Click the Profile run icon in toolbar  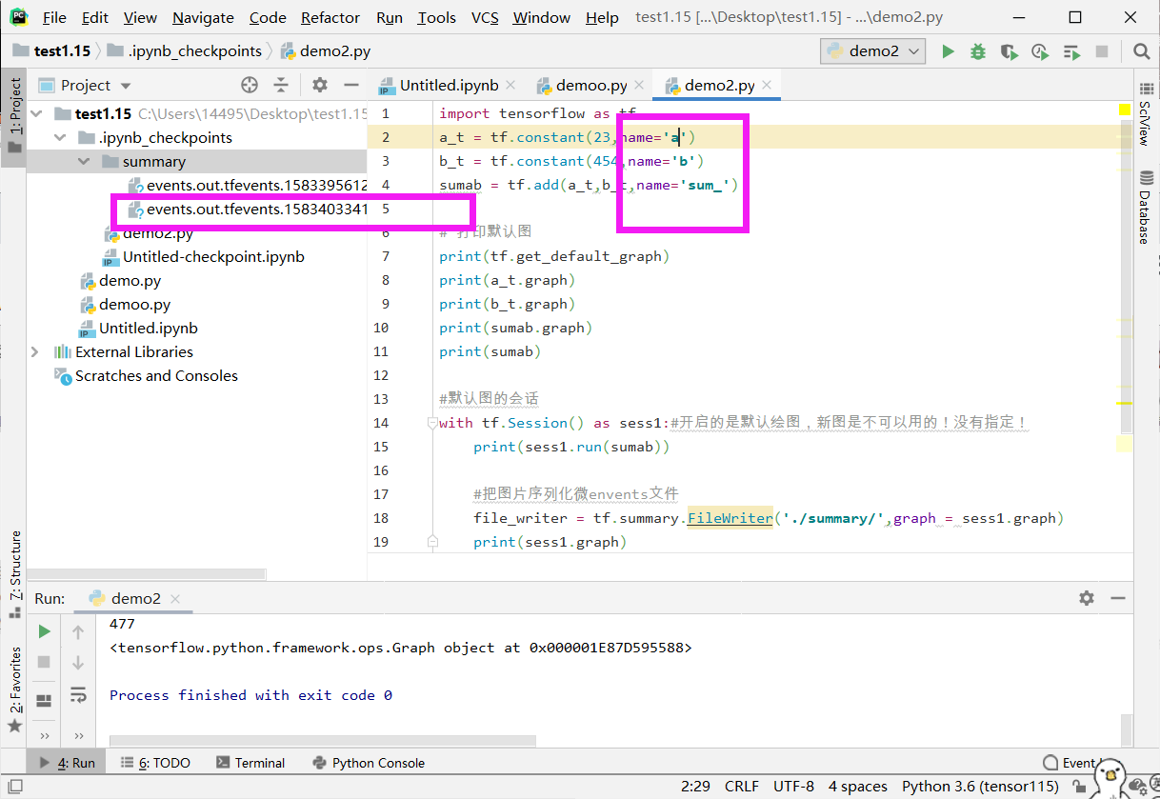1040,51
